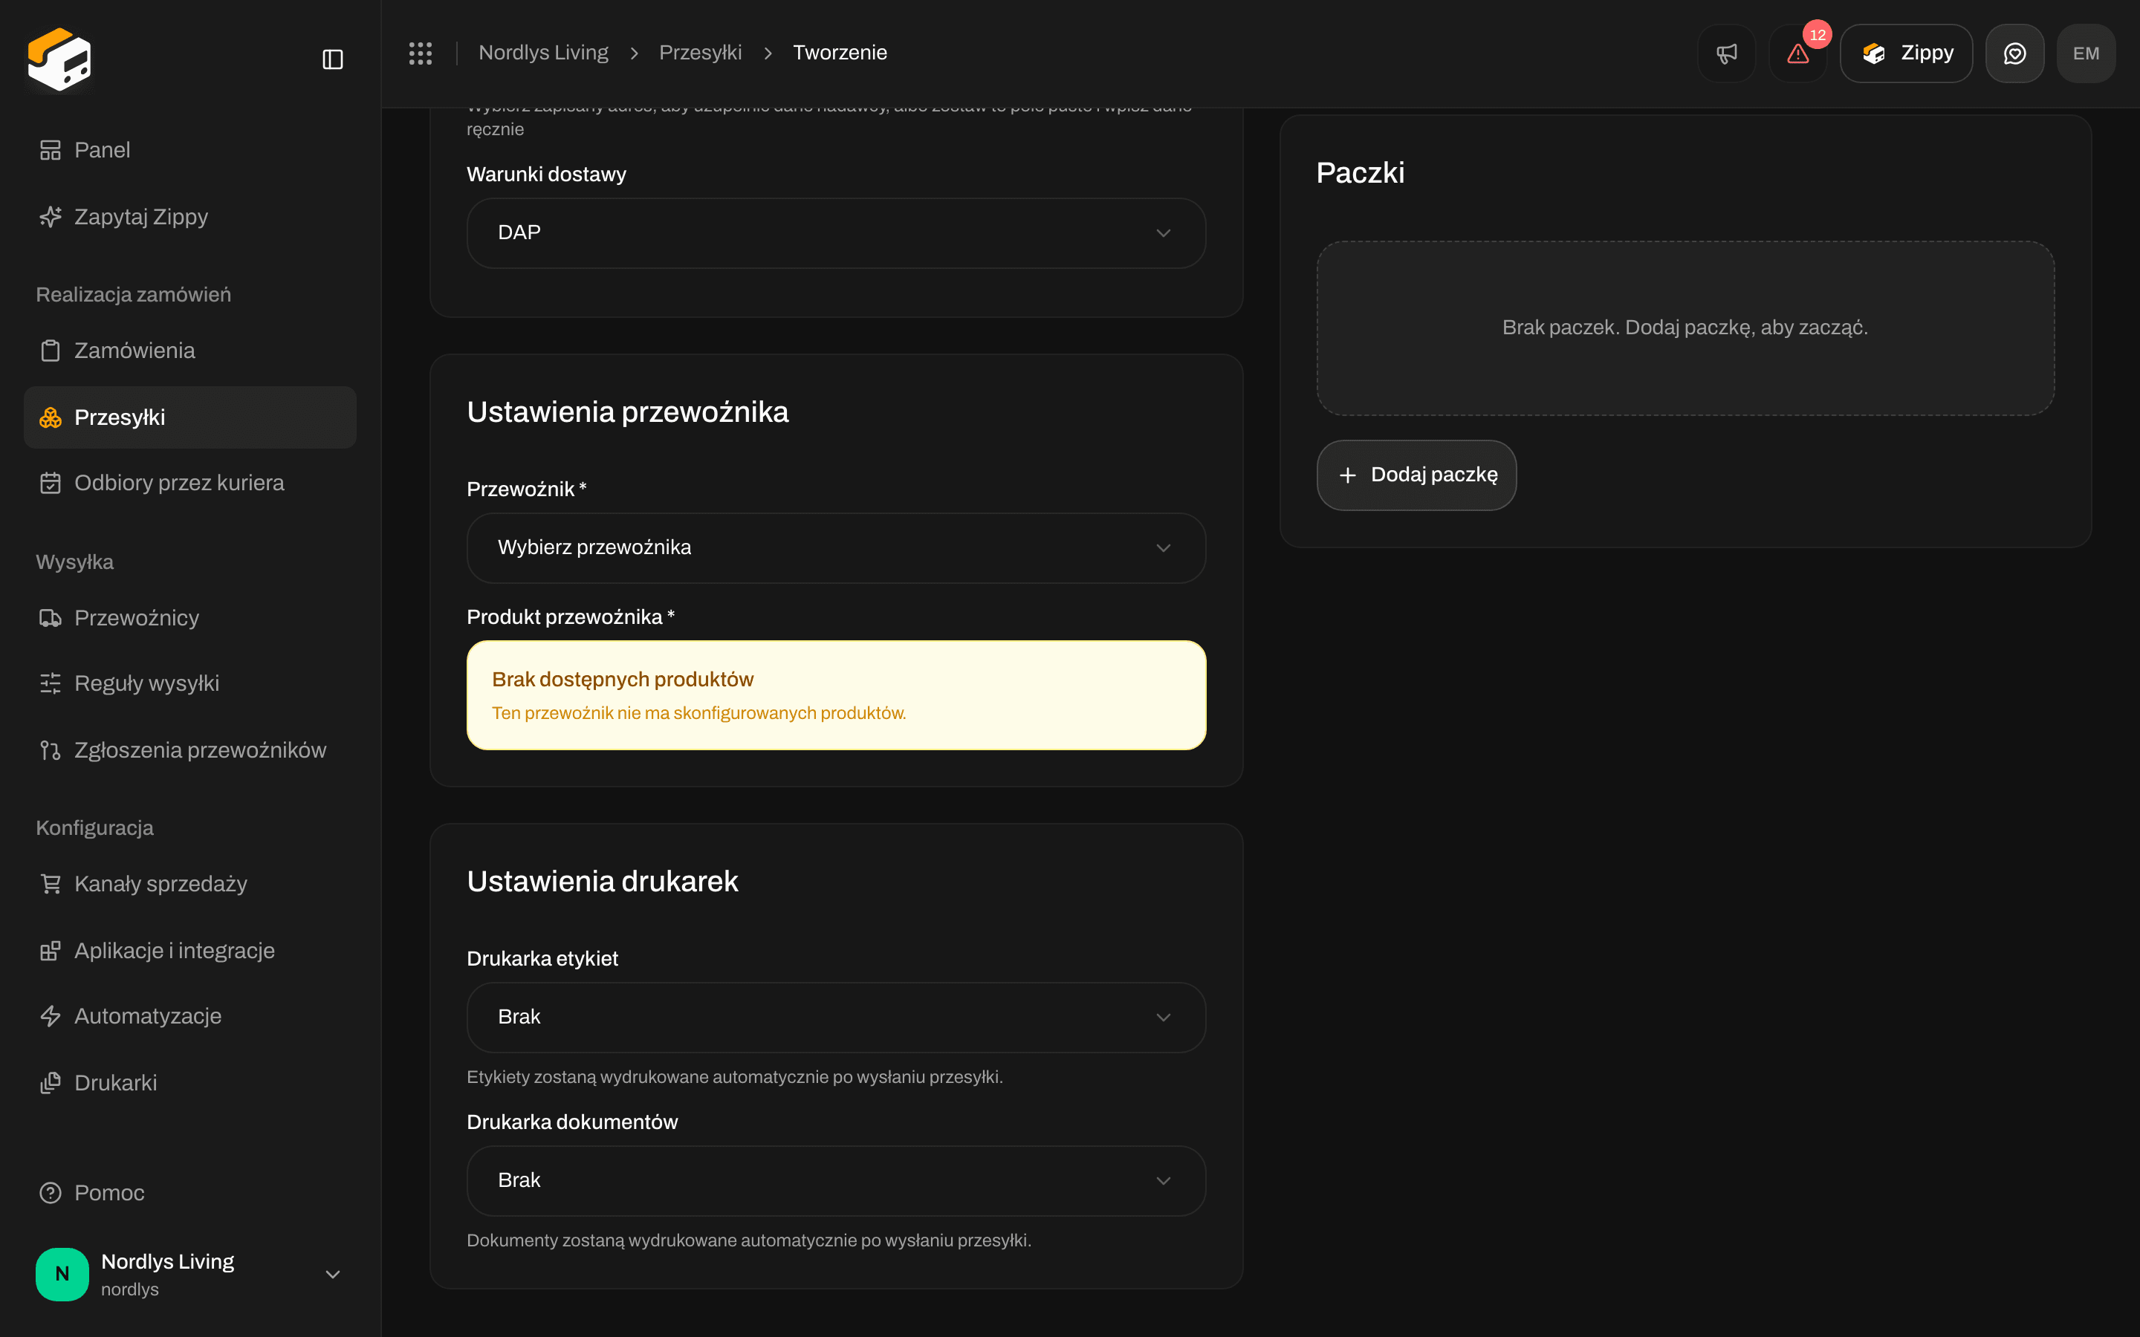Image resolution: width=2140 pixels, height=1337 pixels.
Task: Click the Brak dostępnych produktów notice
Action: [x=837, y=695]
